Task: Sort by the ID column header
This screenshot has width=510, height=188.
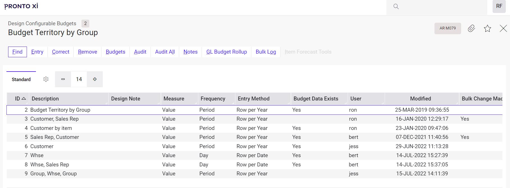Action: click(x=18, y=99)
